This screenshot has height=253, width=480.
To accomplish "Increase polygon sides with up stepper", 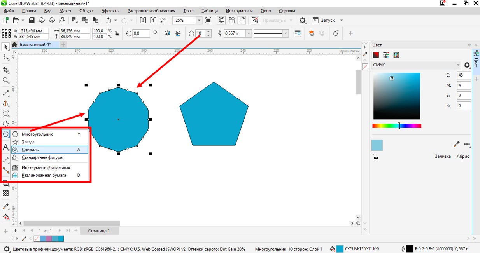I will (208, 31).
